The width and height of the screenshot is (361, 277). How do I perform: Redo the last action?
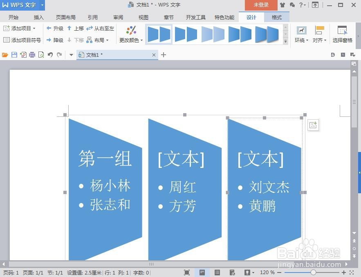(59, 55)
